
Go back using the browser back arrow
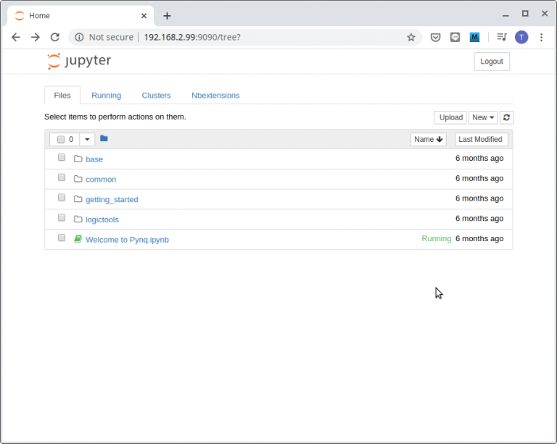pyautogui.click(x=16, y=37)
